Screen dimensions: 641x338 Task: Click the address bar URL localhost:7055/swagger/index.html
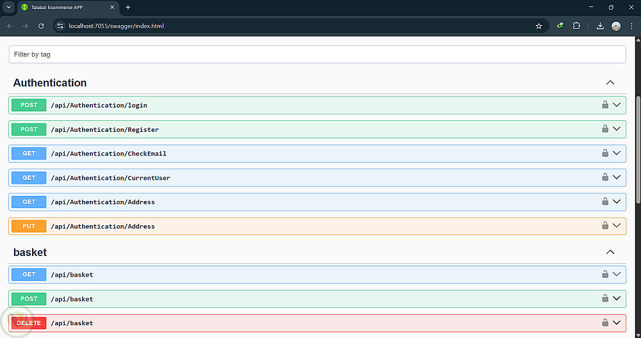coord(116,26)
